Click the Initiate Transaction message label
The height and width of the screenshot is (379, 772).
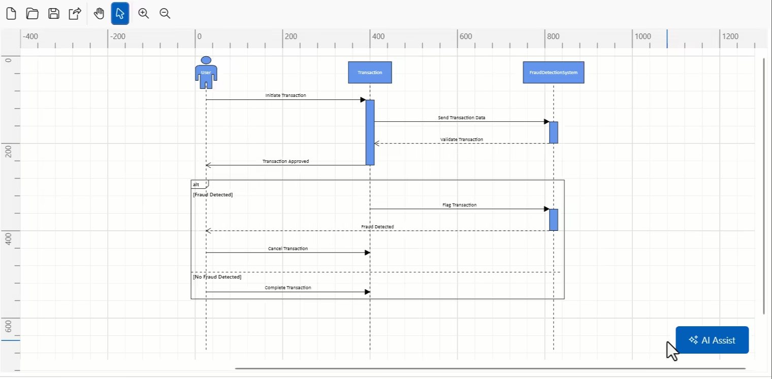coord(285,95)
